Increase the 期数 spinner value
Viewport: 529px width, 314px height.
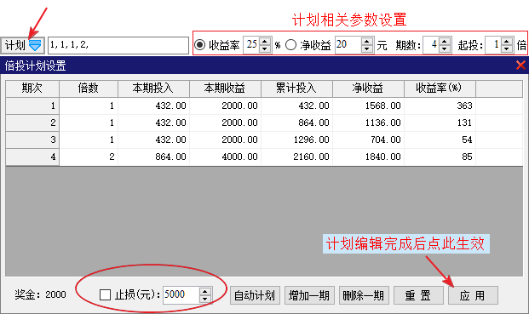tap(445, 42)
